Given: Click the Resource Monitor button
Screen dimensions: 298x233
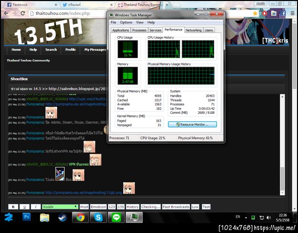Looking at the screenshot, I should tap(192, 125).
